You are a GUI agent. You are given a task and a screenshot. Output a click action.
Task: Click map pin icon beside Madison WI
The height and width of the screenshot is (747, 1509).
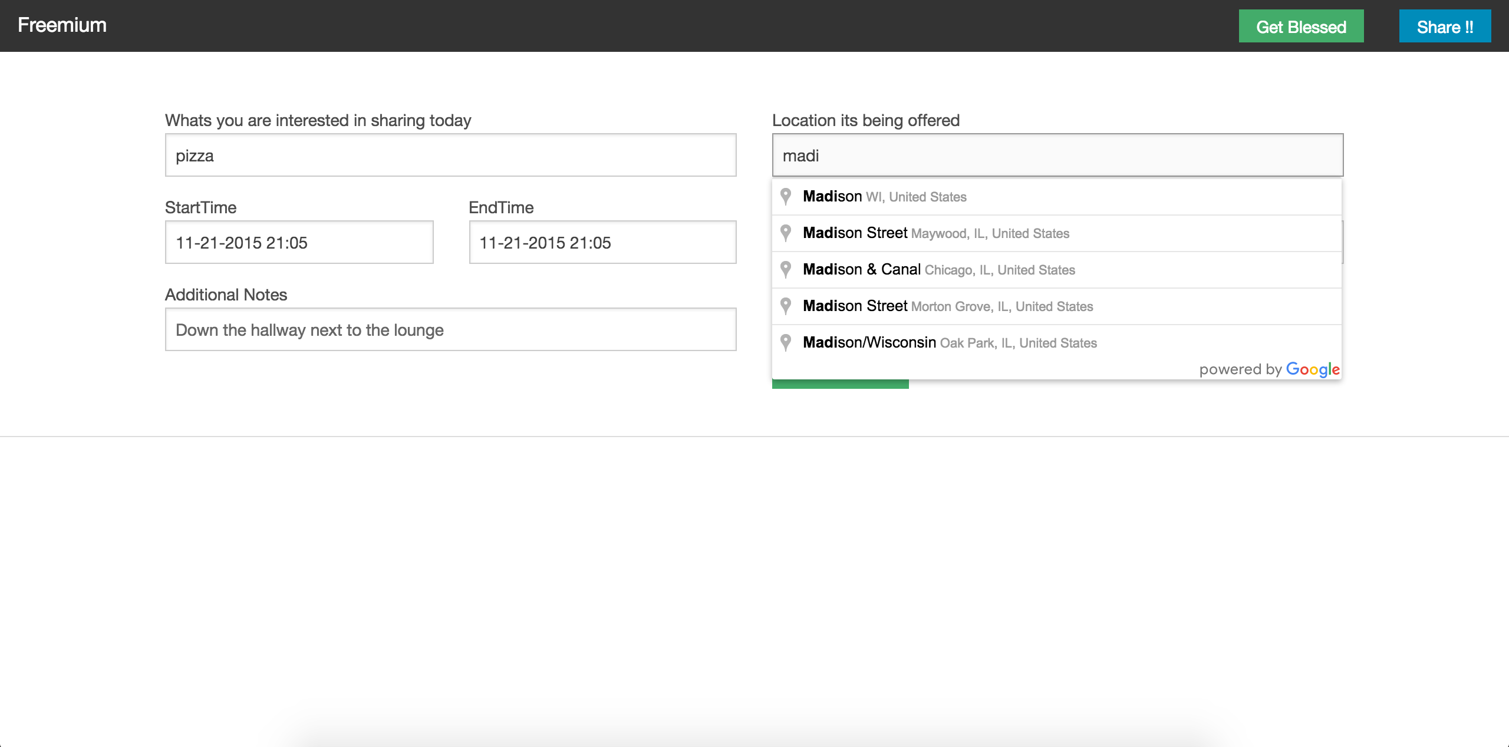pyautogui.click(x=785, y=196)
